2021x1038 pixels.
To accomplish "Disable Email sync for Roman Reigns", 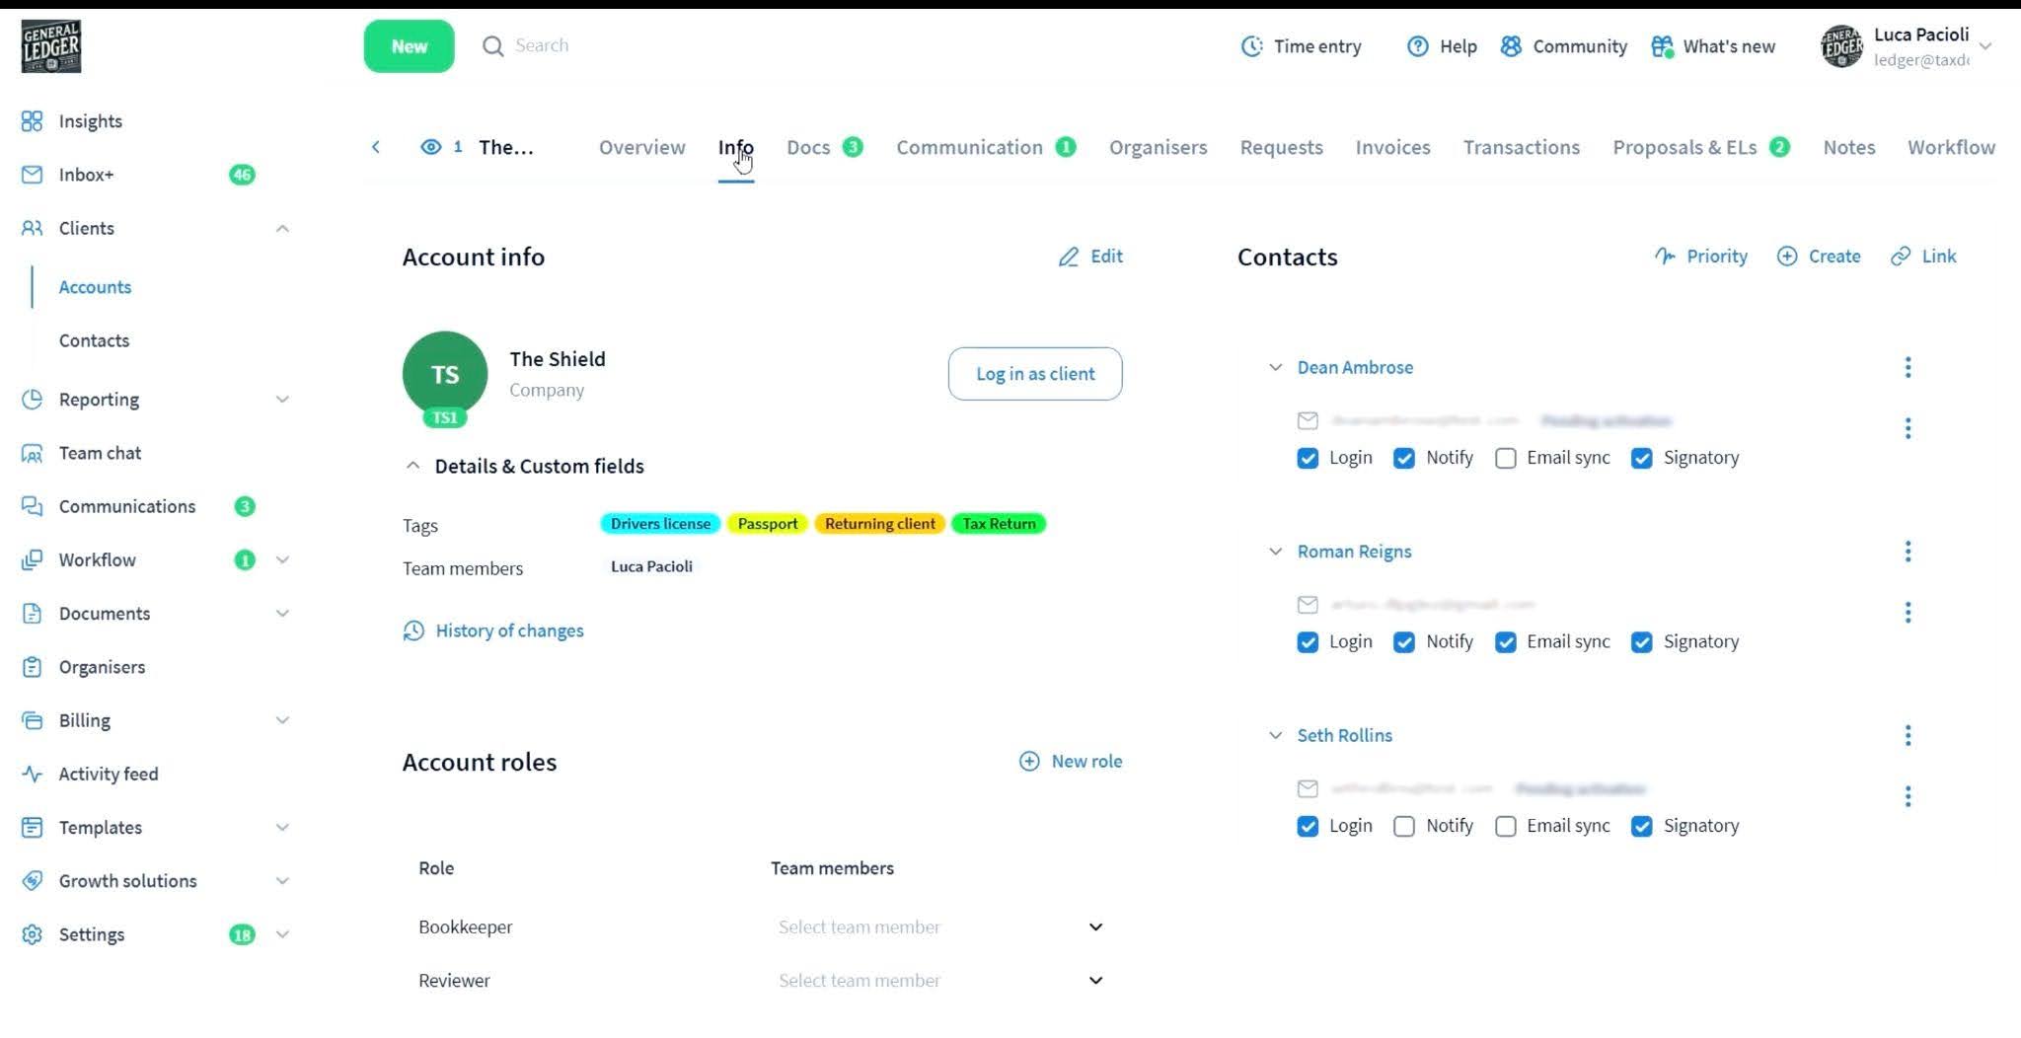I will coord(1505,642).
